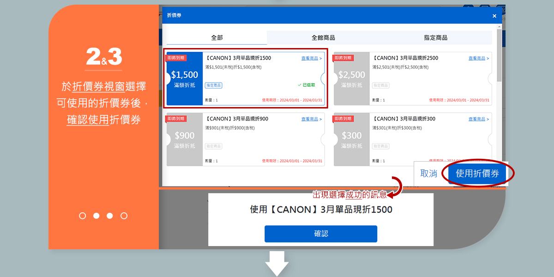Click the 即將到期 badge on the $1,500 coupon
The image size is (554, 277).
coord(176,58)
